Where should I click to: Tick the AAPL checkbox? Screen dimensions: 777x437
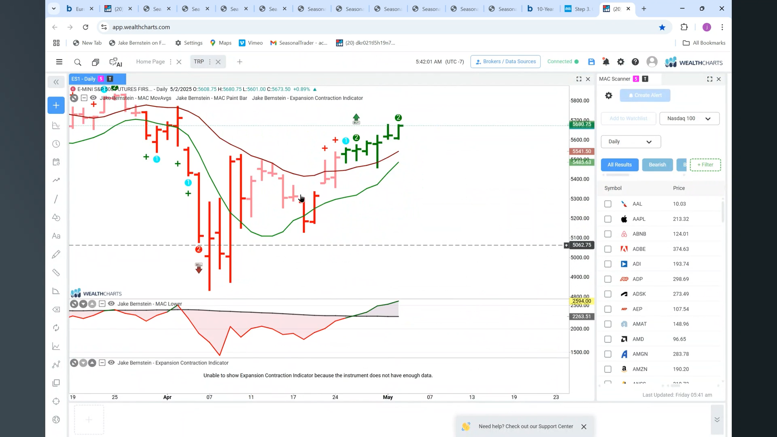point(608,219)
